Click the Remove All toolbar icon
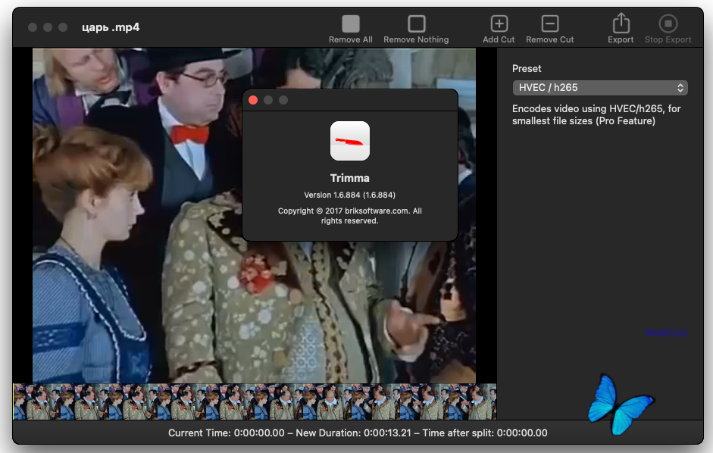Viewport: 713px width, 453px height. [350, 24]
